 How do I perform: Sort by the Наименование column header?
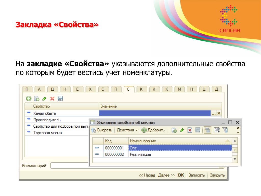[180, 141]
